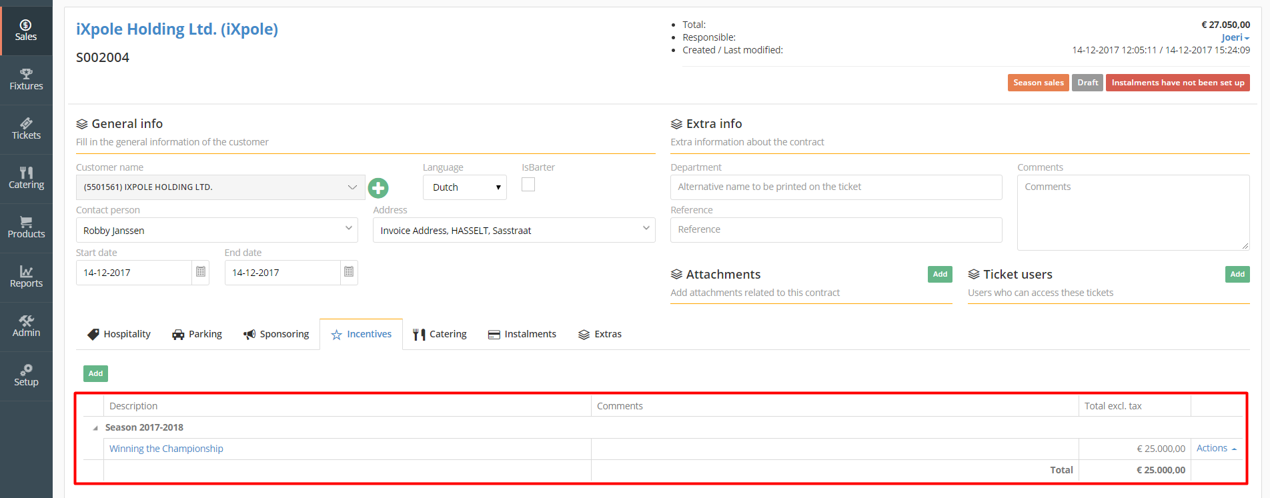The image size is (1270, 498).
Task: Open Products cart in sidebar
Action: point(26,228)
